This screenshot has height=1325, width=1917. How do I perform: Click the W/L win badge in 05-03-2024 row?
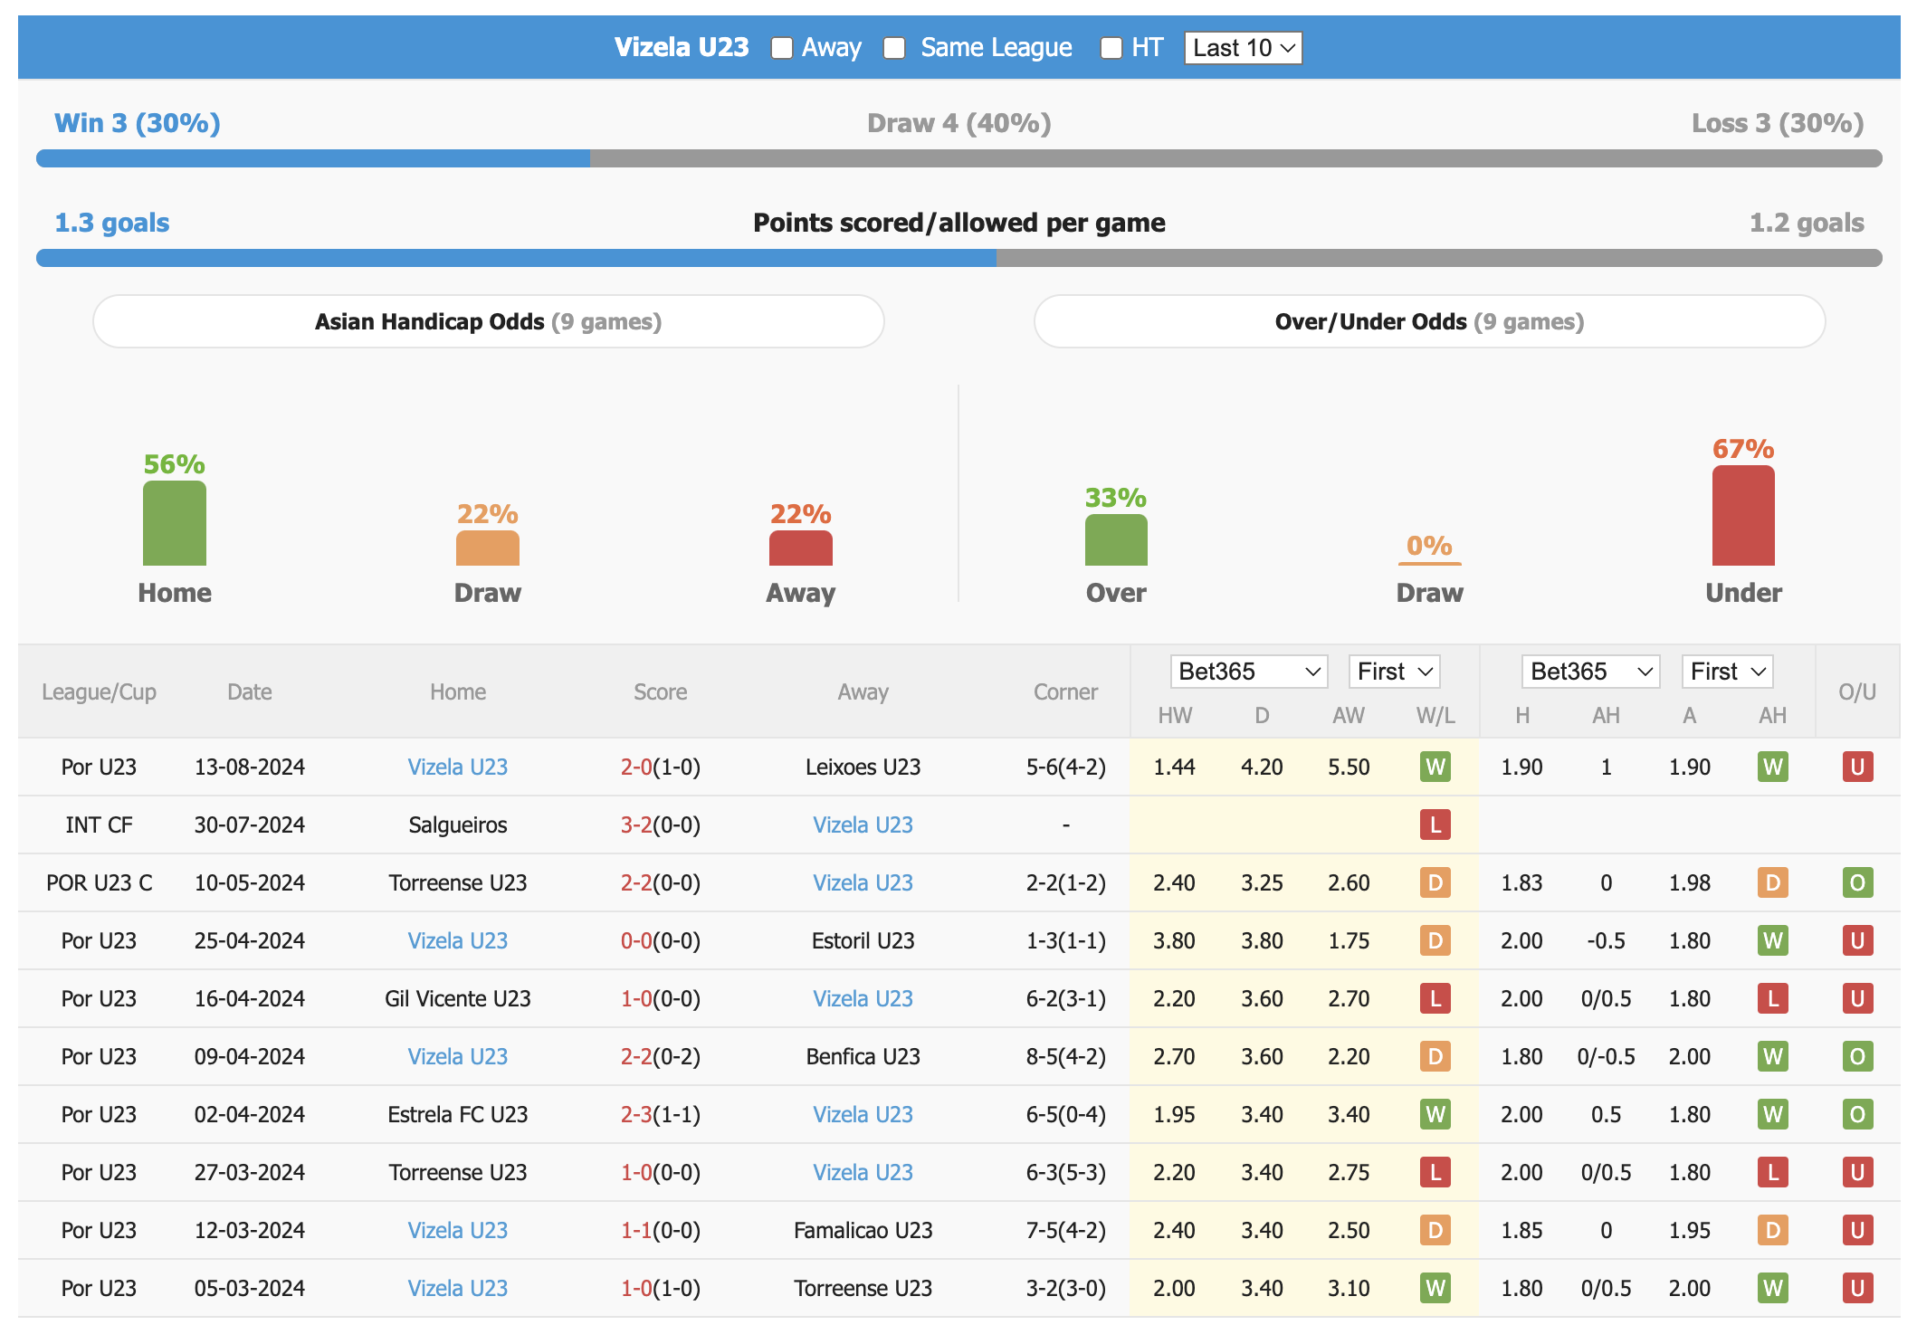1435,1288
